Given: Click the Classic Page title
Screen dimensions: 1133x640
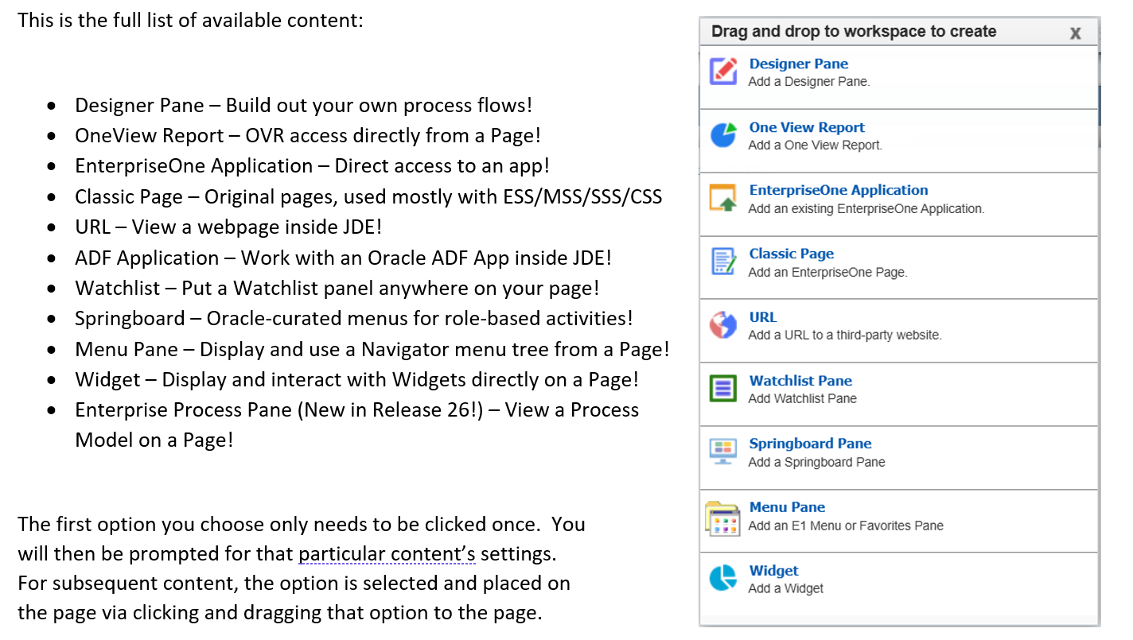Looking at the screenshot, I should point(791,254).
